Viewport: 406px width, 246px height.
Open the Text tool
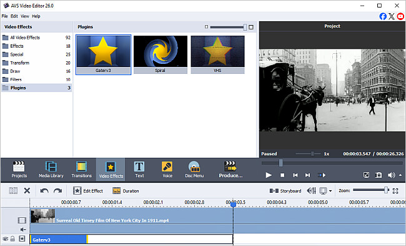tap(139, 170)
